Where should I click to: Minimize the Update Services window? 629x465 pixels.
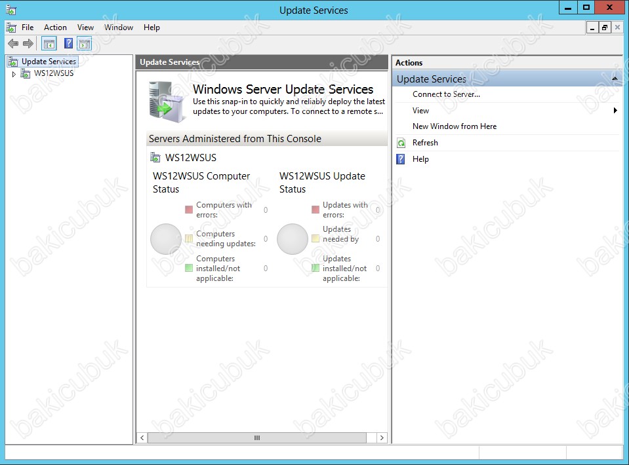pos(568,8)
